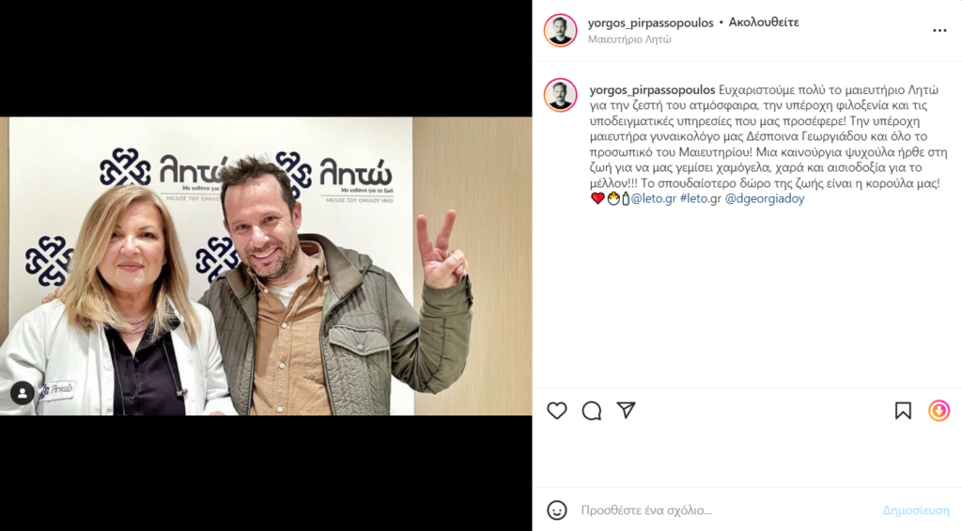
Task: Open the @dgeorgiadoy mention
Action: tap(765, 198)
